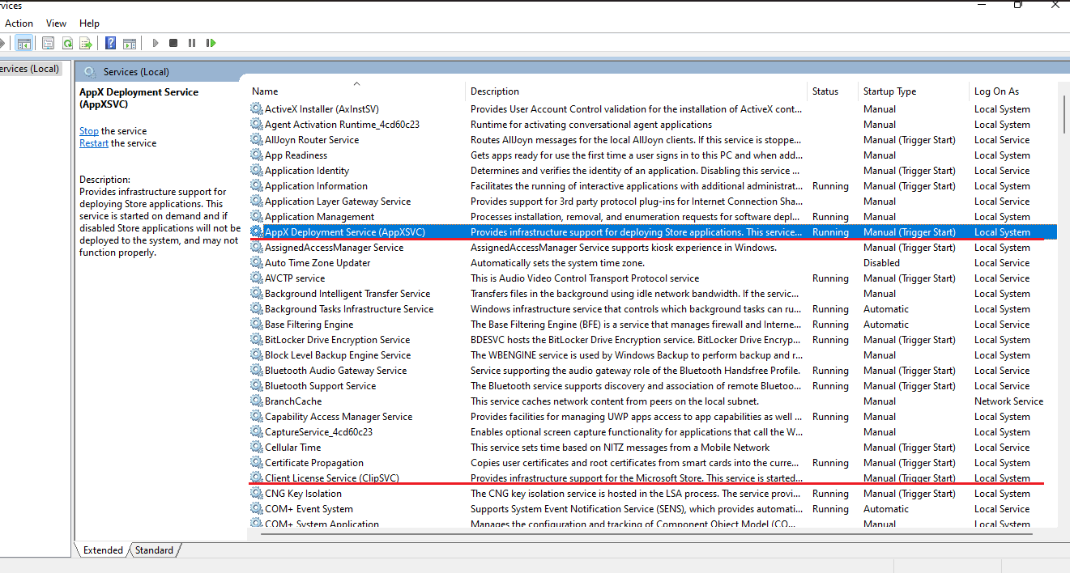Select the Client License Service (ClipSVC) row
The width and height of the screenshot is (1070, 573).
tap(653, 478)
